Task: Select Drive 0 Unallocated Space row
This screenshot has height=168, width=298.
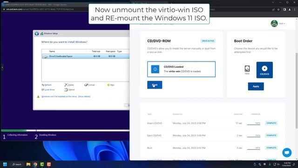Action: [x=86, y=56]
